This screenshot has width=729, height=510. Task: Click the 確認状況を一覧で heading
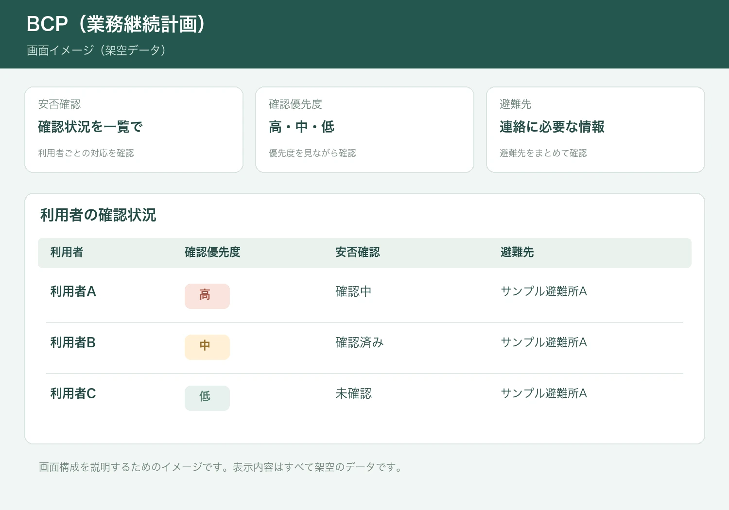tap(90, 127)
